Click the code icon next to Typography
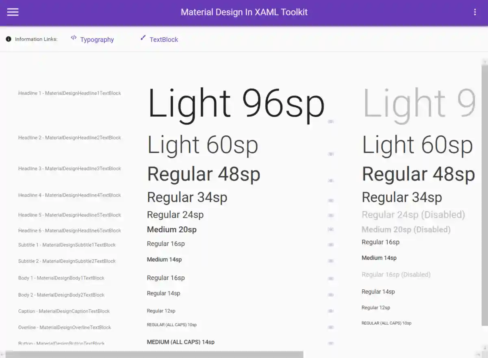Image resolution: width=488 pixels, height=358 pixels. [74, 38]
